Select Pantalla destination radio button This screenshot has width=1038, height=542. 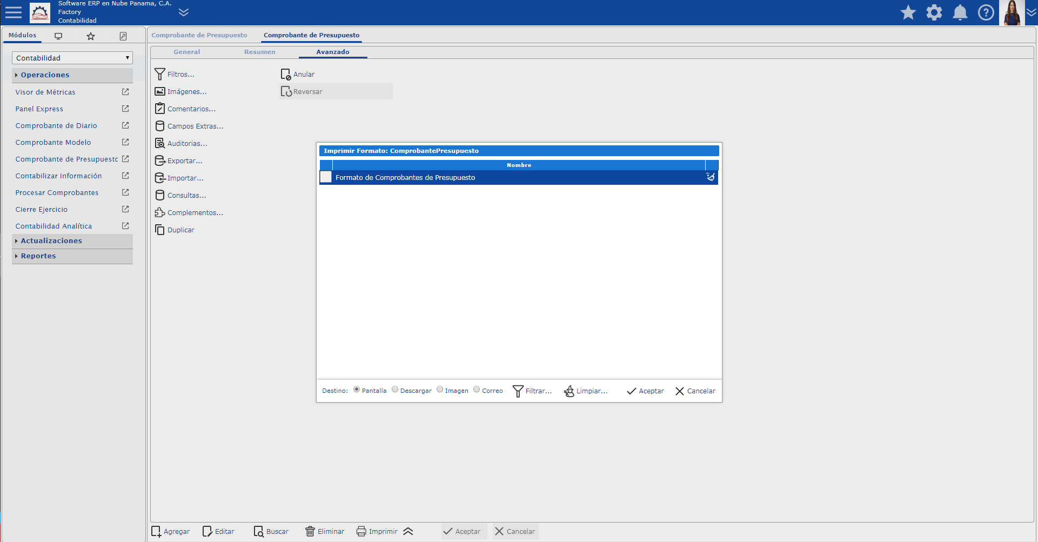357,390
